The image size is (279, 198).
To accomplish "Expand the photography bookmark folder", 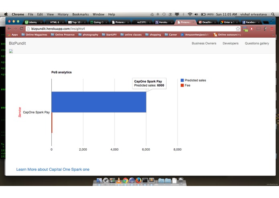I will pos(88,34).
